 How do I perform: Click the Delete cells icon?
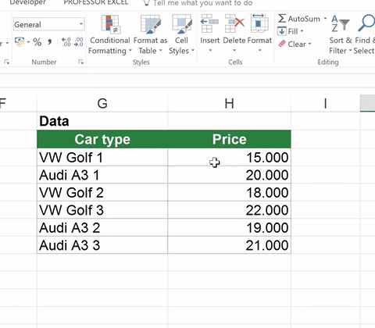234,23
